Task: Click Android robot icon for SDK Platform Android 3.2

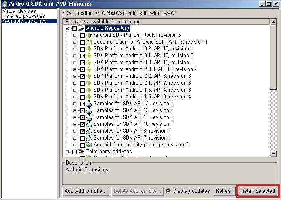Action: coord(89,49)
